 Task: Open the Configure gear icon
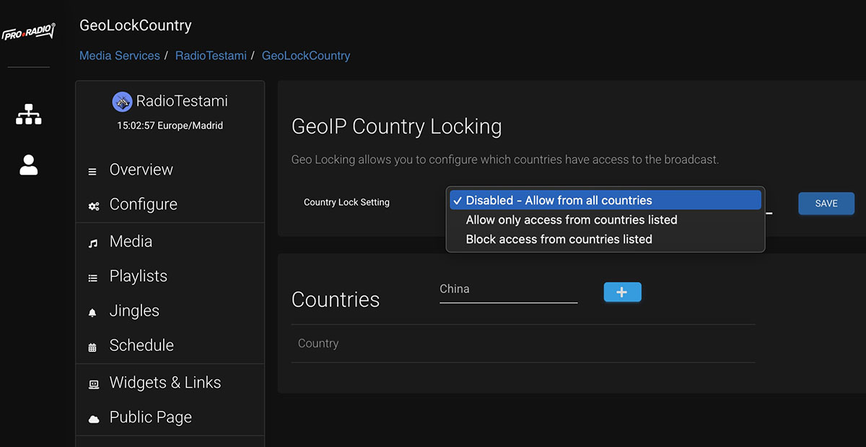(x=93, y=206)
